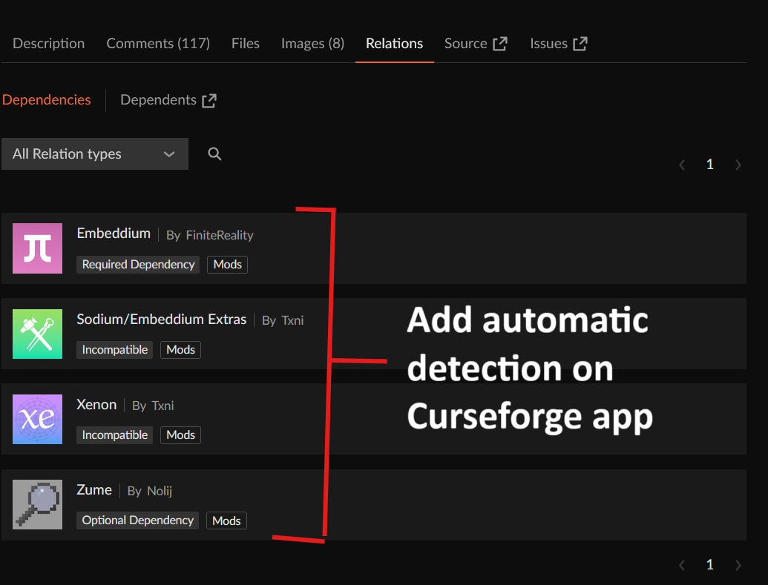Click the Zume magnifier mod icon
Viewport: 768px width, 585px height.
[37, 504]
